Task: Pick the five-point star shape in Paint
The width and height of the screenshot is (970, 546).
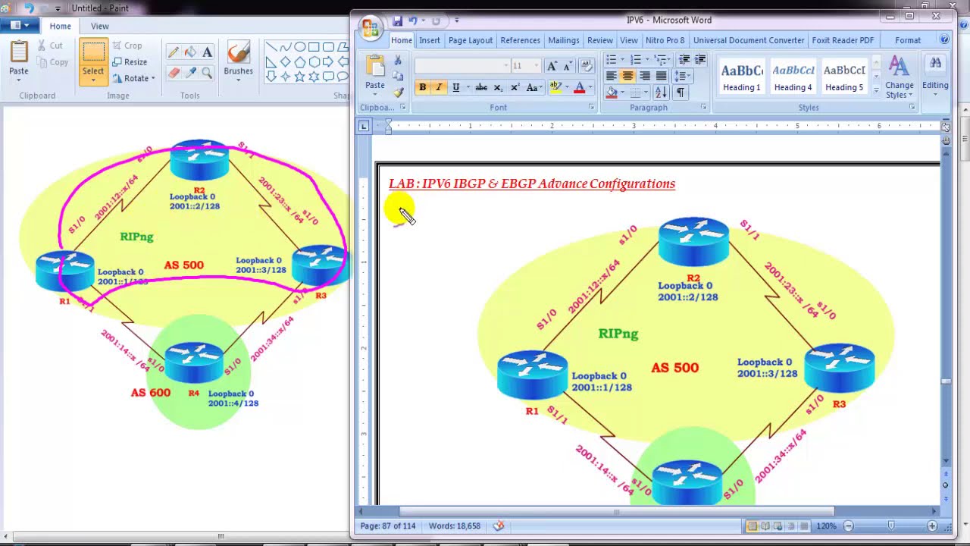Action: (299, 76)
